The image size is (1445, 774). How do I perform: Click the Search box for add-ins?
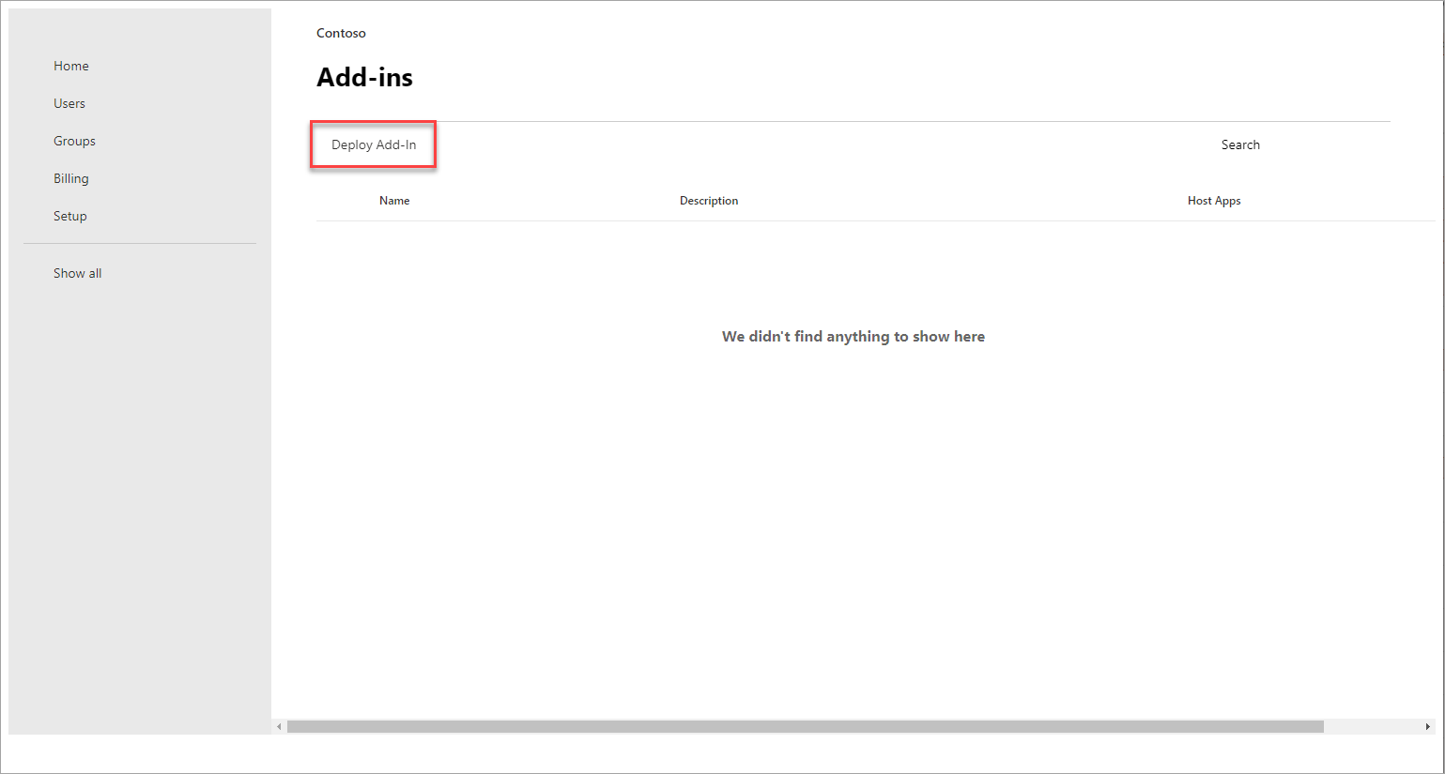(1240, 144)
